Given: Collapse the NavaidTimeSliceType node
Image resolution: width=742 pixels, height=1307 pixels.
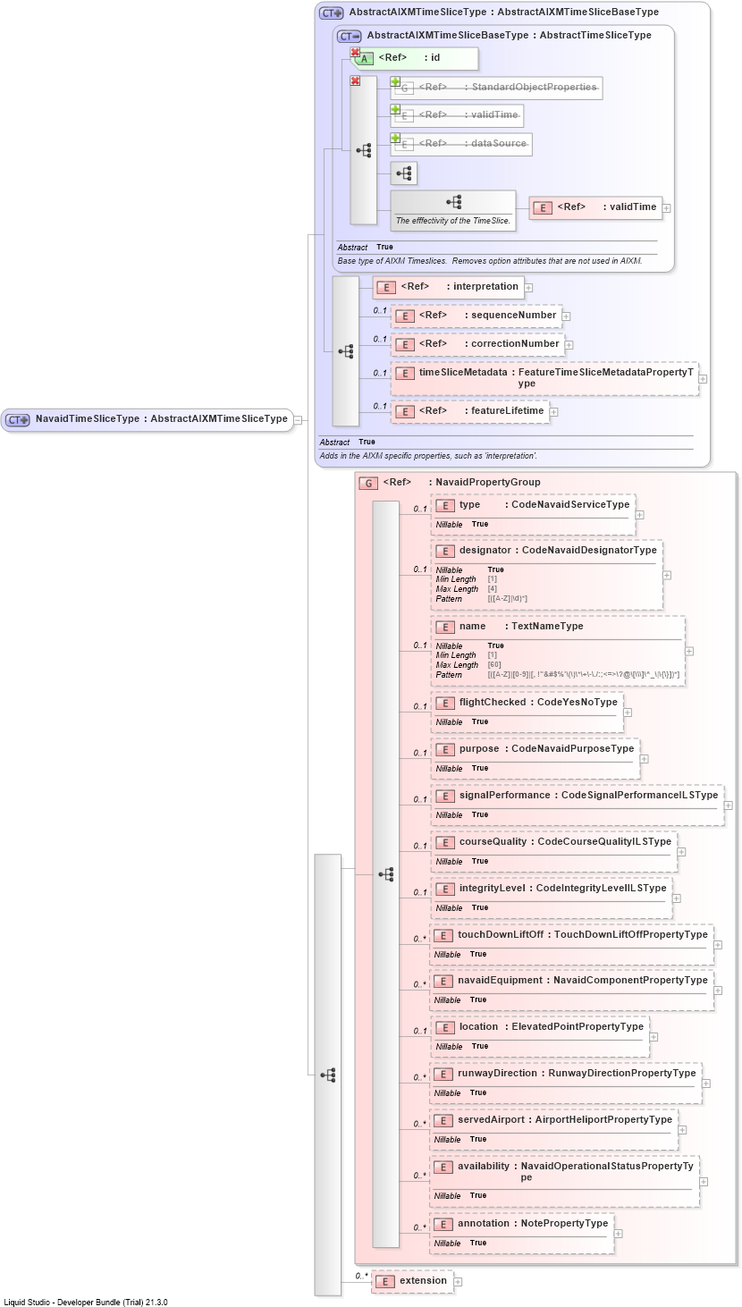Looking at the screenshot, I should (298, 419).
